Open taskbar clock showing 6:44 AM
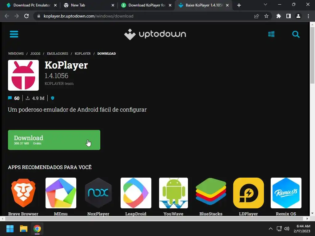 coord(302,229)
